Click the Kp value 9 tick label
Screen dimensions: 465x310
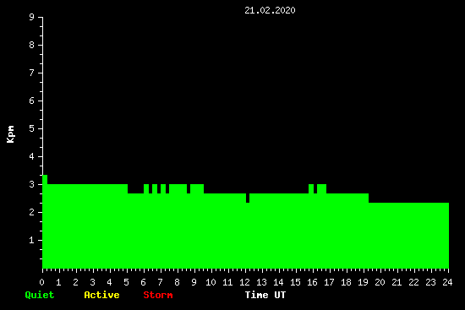point(32,17)
